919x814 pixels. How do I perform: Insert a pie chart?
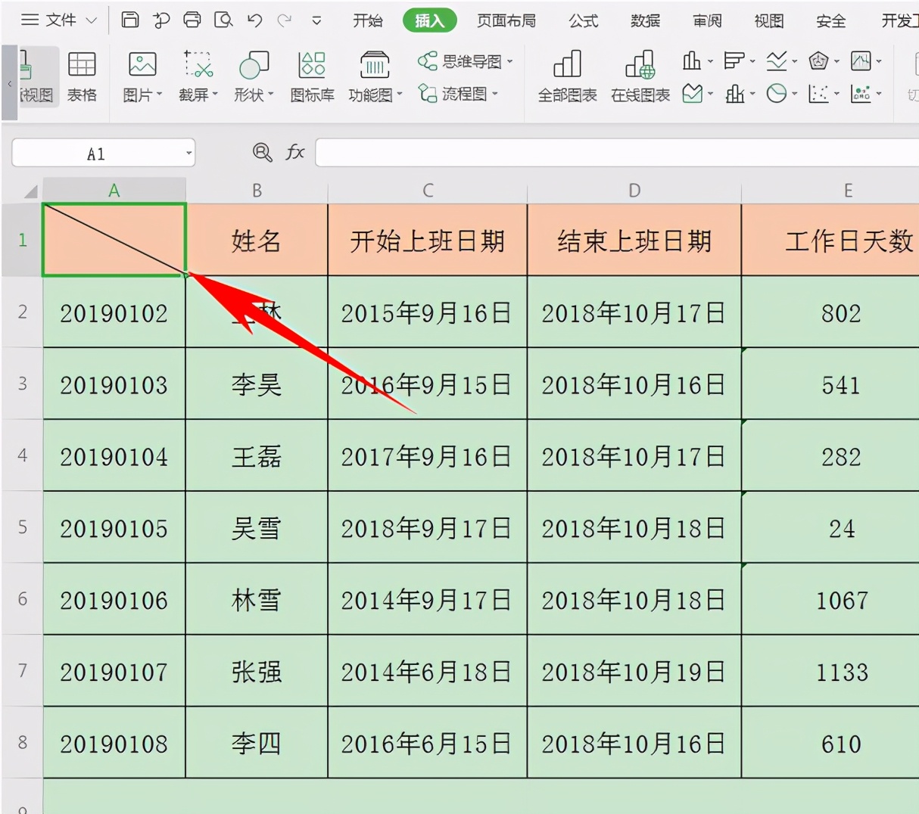coord(776,94)
